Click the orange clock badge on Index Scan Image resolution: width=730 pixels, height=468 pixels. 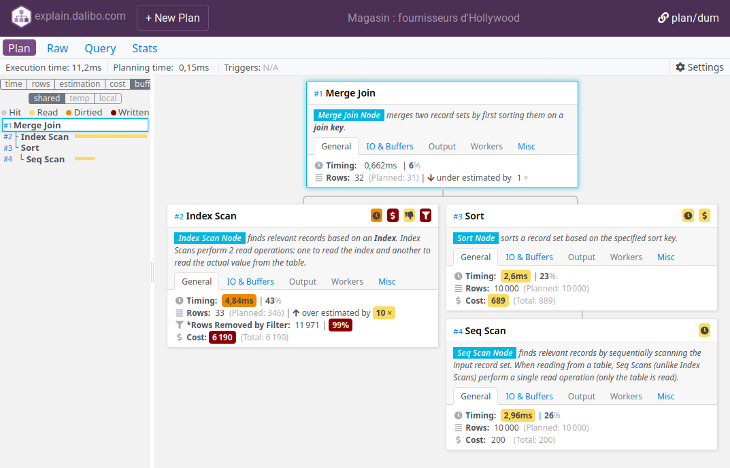377,215
